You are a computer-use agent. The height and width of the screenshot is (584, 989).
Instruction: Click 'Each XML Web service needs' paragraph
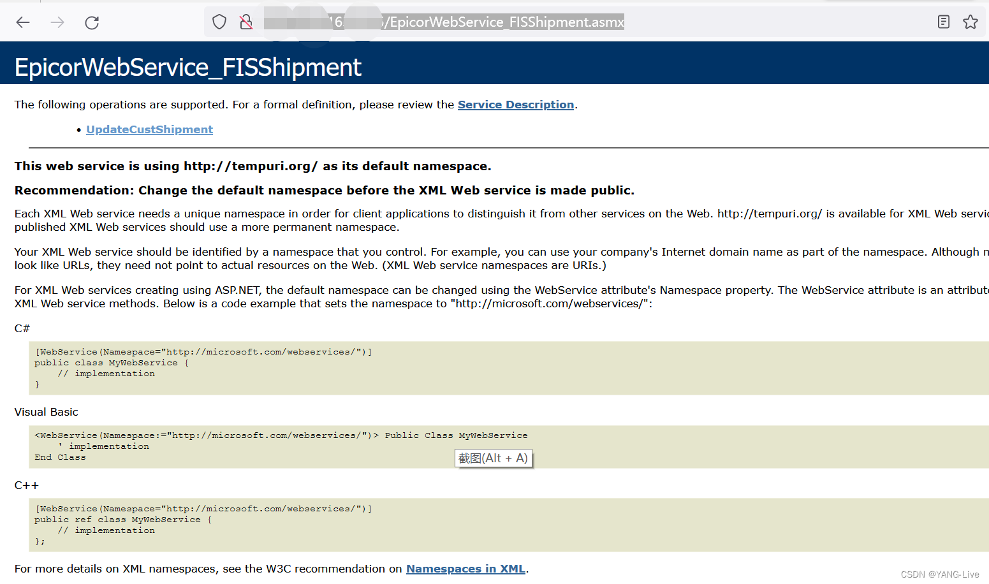tap(502, 221)
